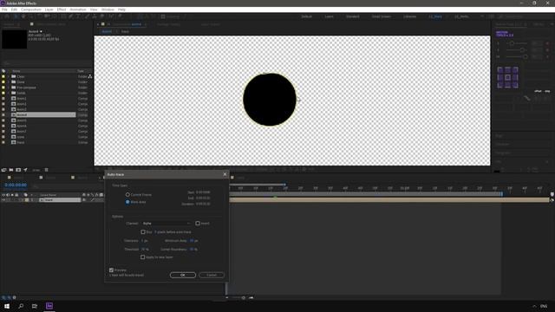Image resolution: width=555 pixels, height=312 pixels.
Task: Open the Windows Start menu
Action: click(x=7, y=306)
